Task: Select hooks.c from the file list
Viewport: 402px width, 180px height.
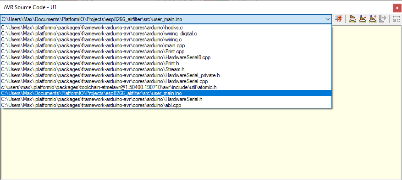Action: (166, 28)
